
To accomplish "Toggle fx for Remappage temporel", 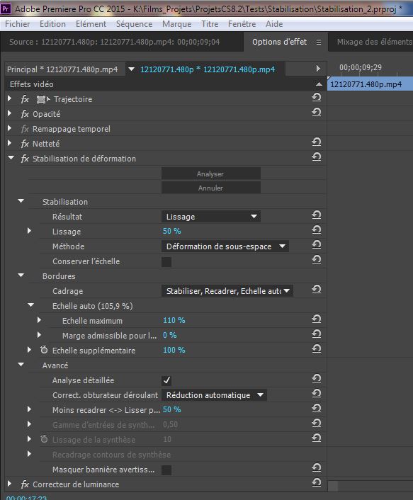I will (25, 129).
